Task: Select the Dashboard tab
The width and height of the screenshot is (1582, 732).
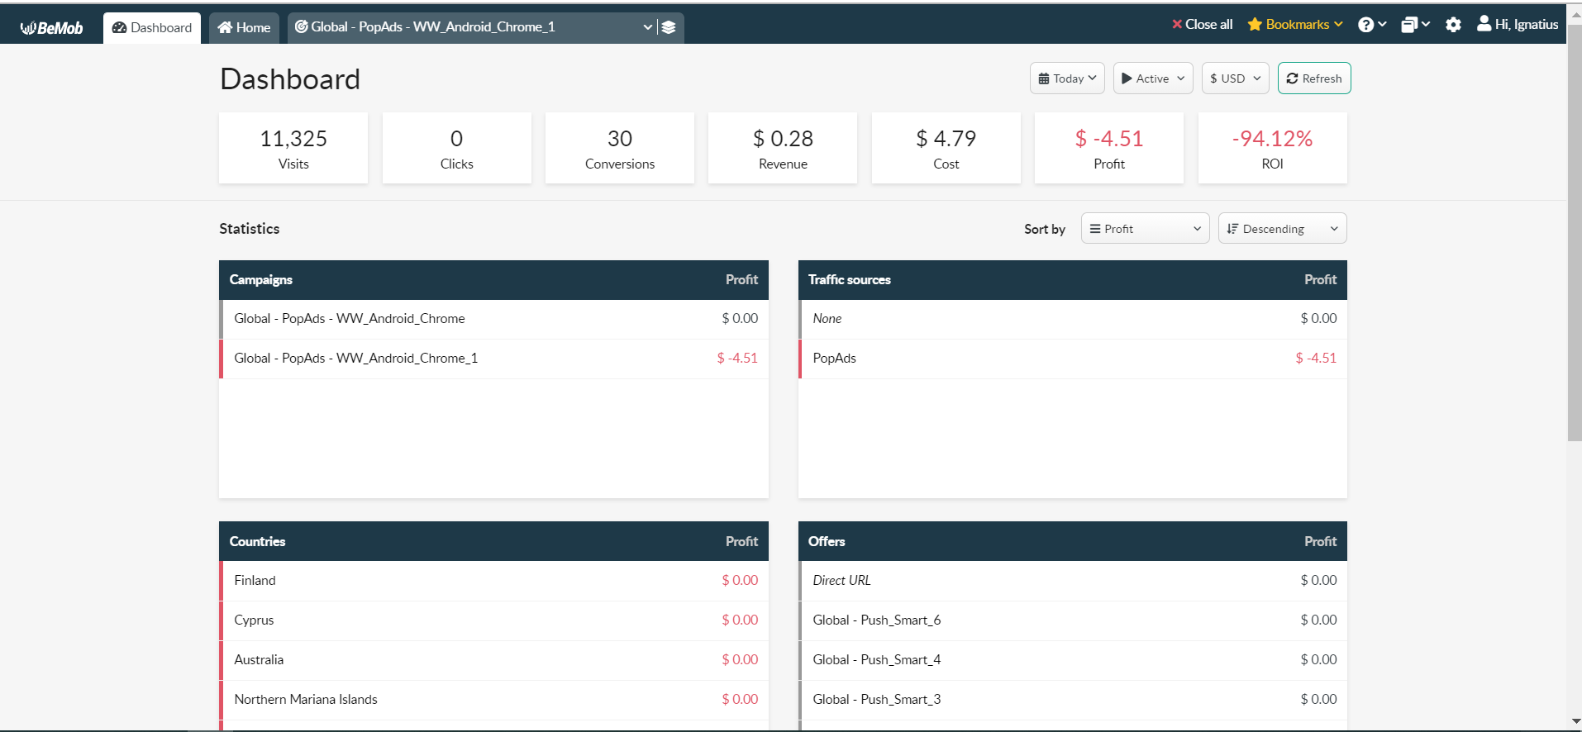Action: [x=152, y=27]
